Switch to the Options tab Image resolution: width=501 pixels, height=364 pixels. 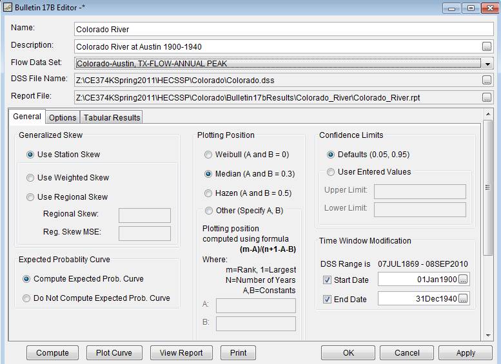coord(63,117)
